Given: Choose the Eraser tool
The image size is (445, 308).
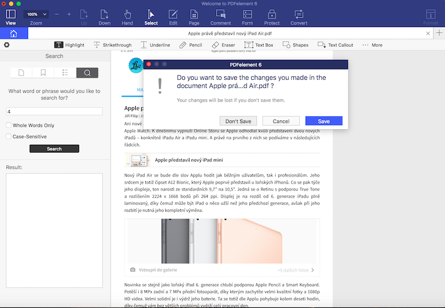Looking at the screenshot, I should pyautogui.click(x=222, y=45).
